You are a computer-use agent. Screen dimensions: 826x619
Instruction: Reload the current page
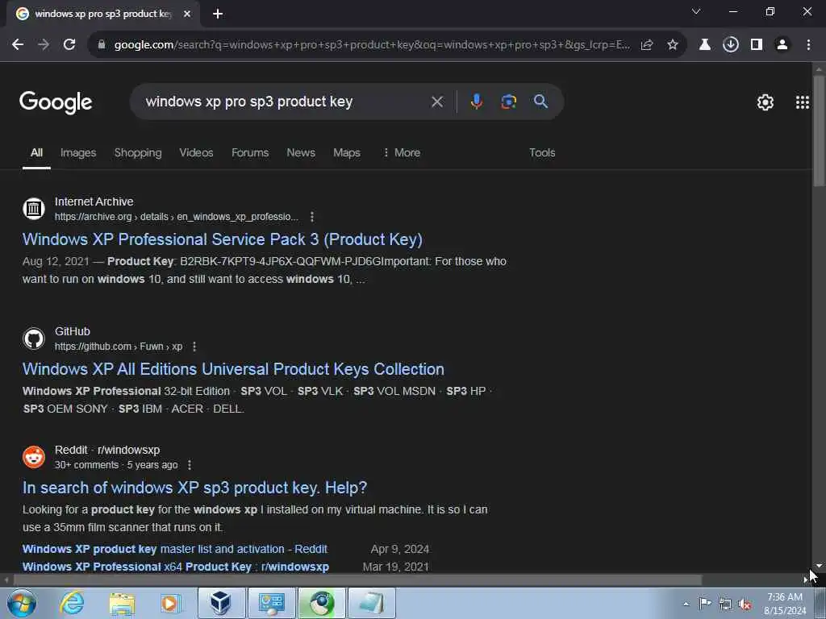click(x=69, y=45)
